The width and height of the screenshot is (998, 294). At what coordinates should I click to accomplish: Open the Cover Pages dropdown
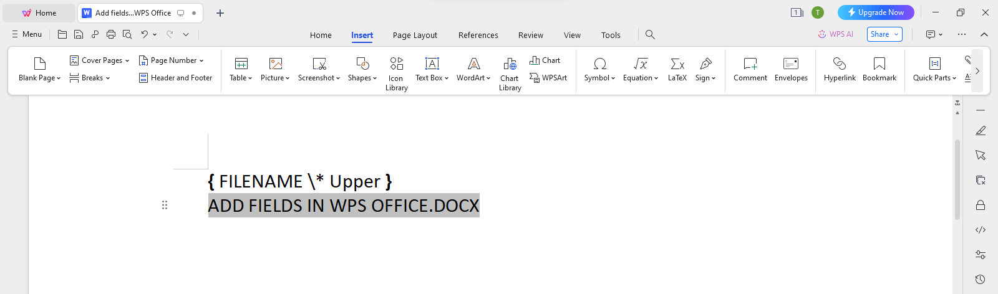[100, 60]
